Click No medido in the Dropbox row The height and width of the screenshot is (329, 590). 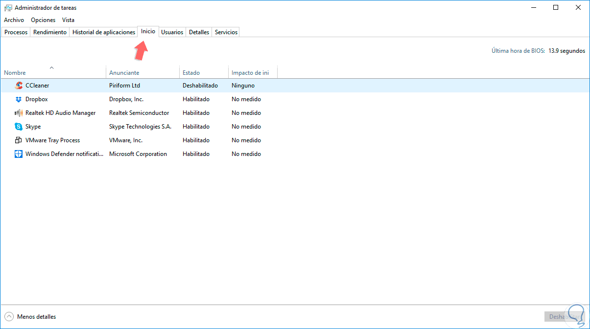[x=246, y=99]
